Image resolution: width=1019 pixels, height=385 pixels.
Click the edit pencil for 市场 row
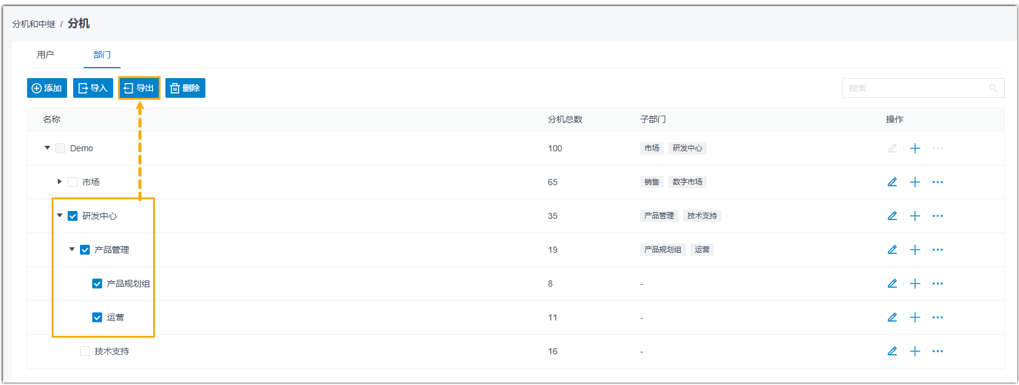[892, 182]
